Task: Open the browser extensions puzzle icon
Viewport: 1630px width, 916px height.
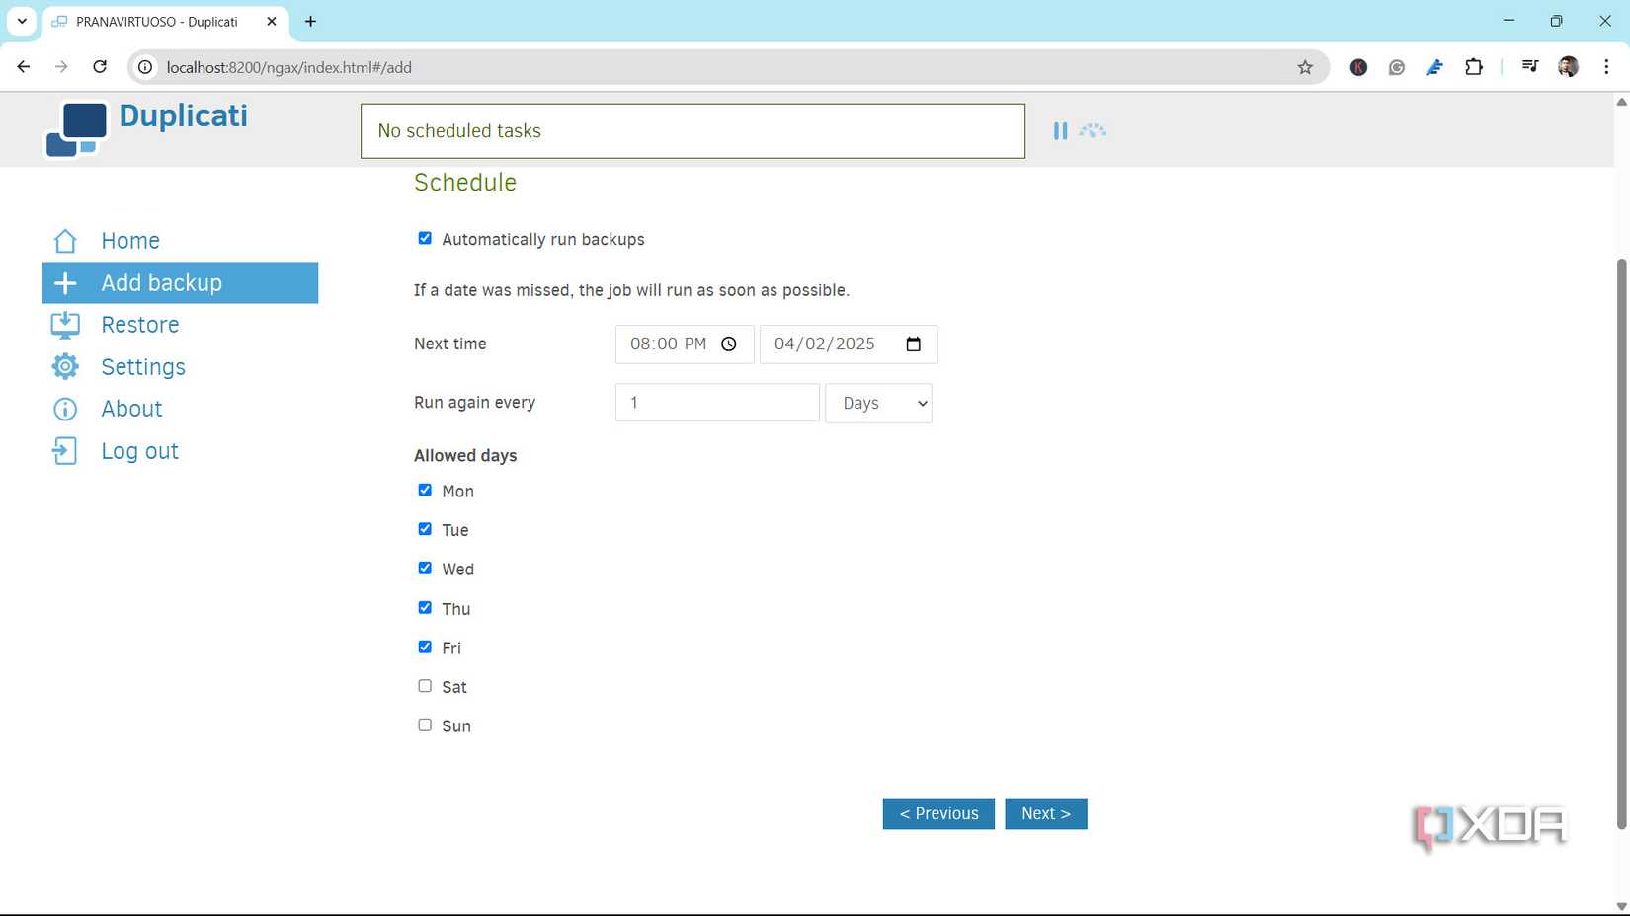Action: click(x=1473, y=67)
